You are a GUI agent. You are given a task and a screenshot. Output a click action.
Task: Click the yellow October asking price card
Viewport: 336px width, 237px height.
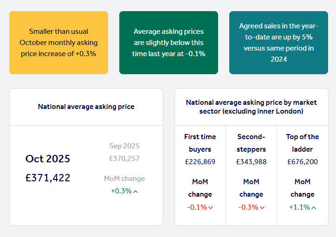[58, 43]
